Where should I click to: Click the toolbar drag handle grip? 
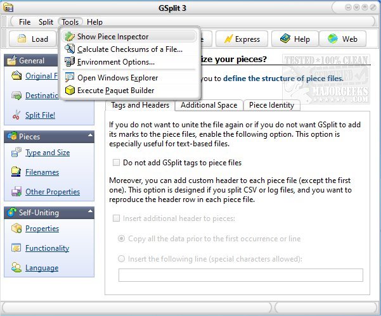click(x=4, y=39)
